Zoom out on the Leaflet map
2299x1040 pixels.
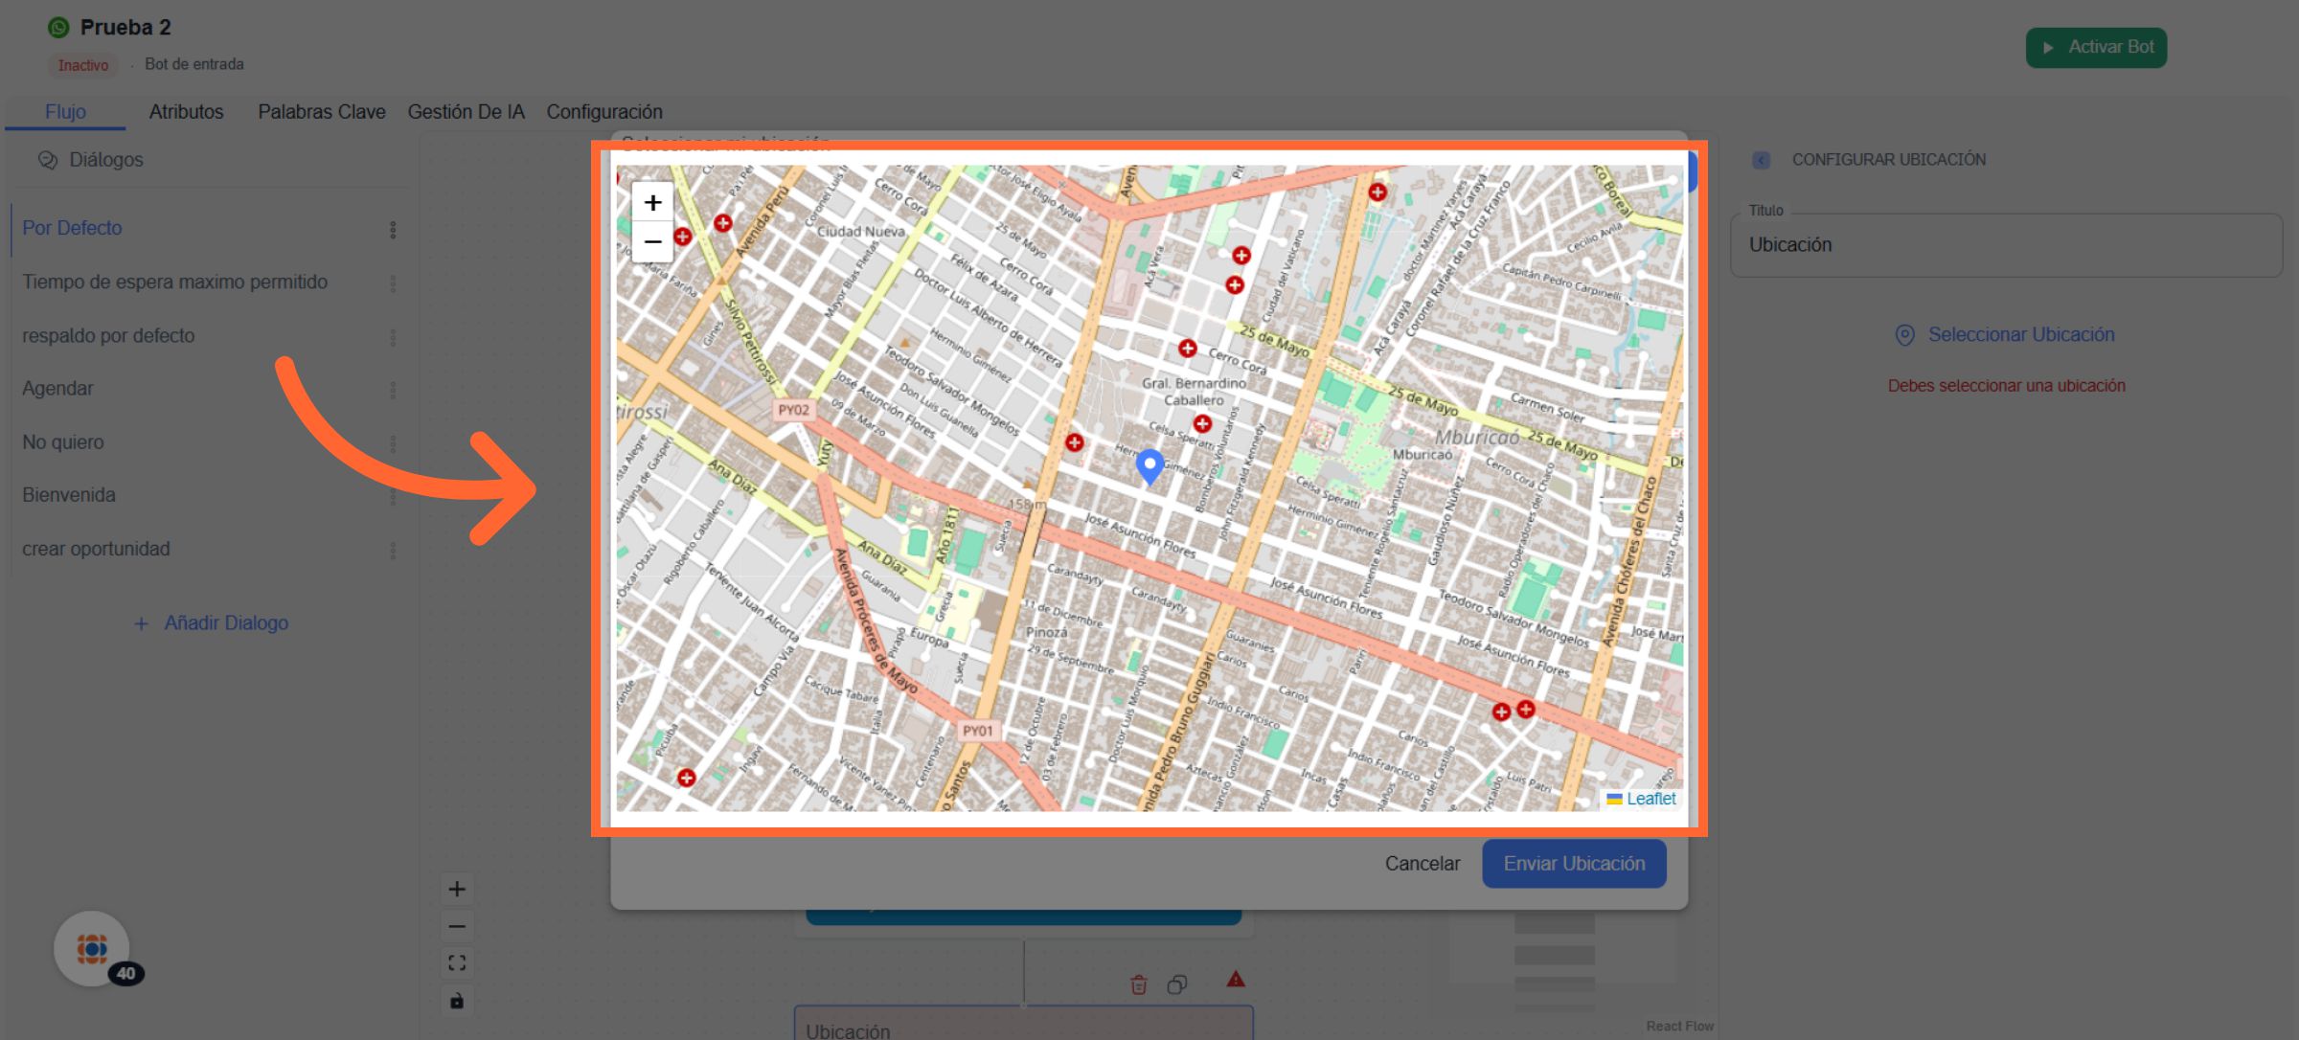(652, 241)
